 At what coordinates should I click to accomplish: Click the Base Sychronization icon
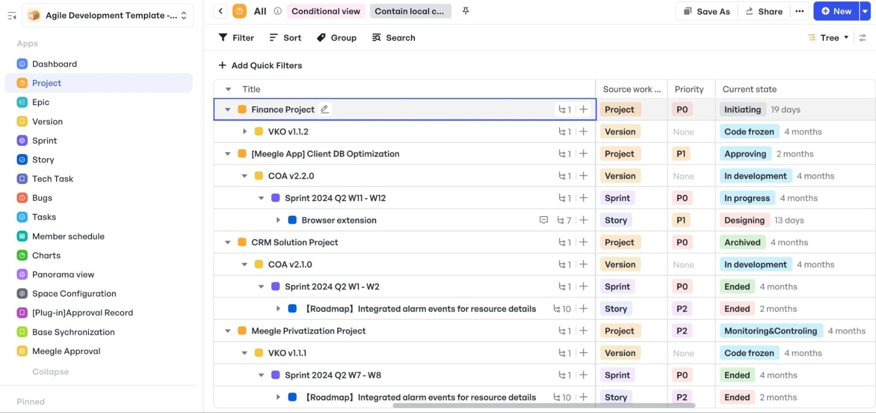pos(22,332)
